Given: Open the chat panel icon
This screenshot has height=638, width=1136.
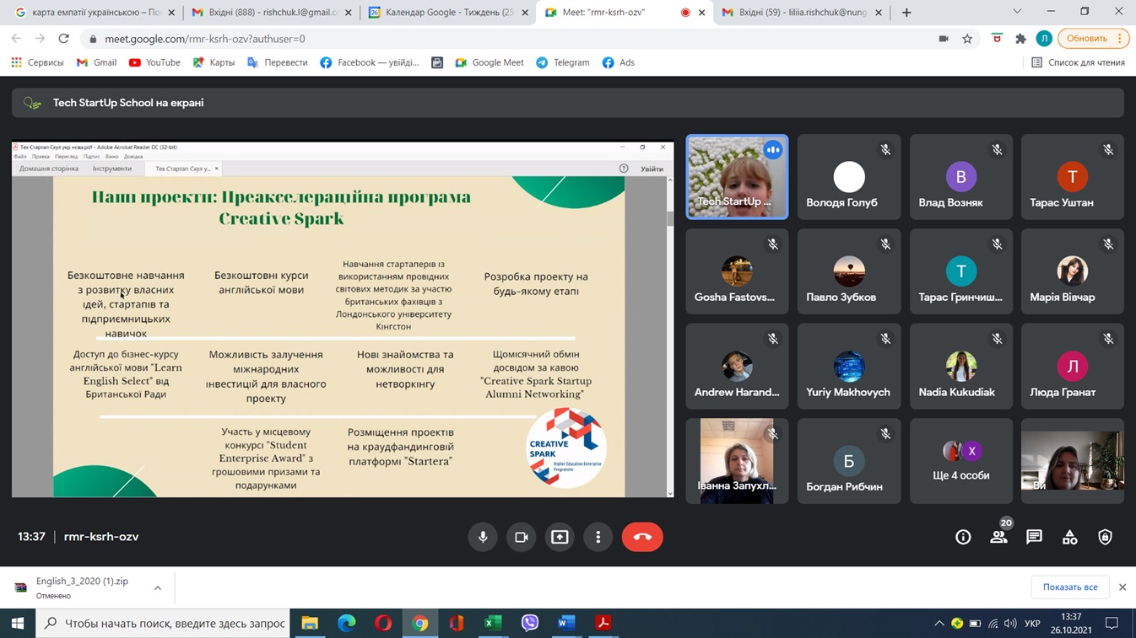Looking at the screenshot, I should click(1034, 537).
